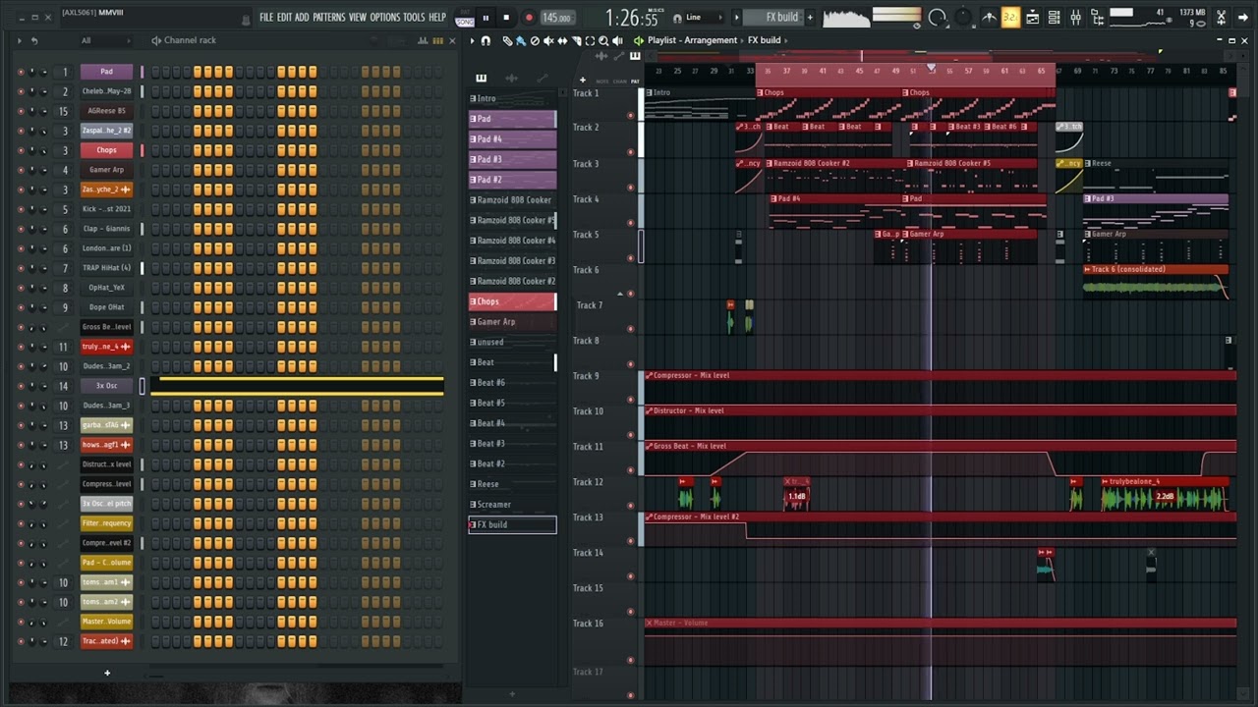The height and width of the screenshot is (707, 1258).
Task: Select the Draw pencil tool in Playlist
Action: pyautogui.click(x=507, y=40)
